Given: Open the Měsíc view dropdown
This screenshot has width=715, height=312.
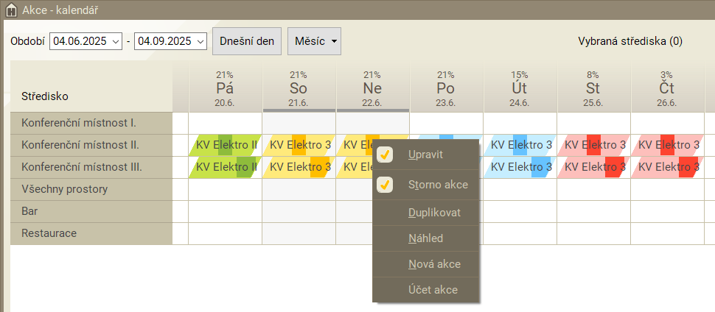Looking at the screenshot, I should (x=314, y=41).
